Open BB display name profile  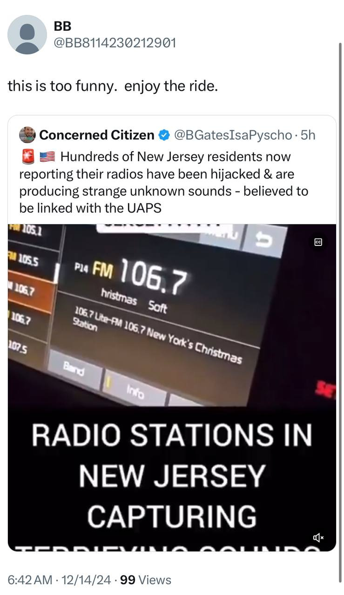[x=63, y=27]
